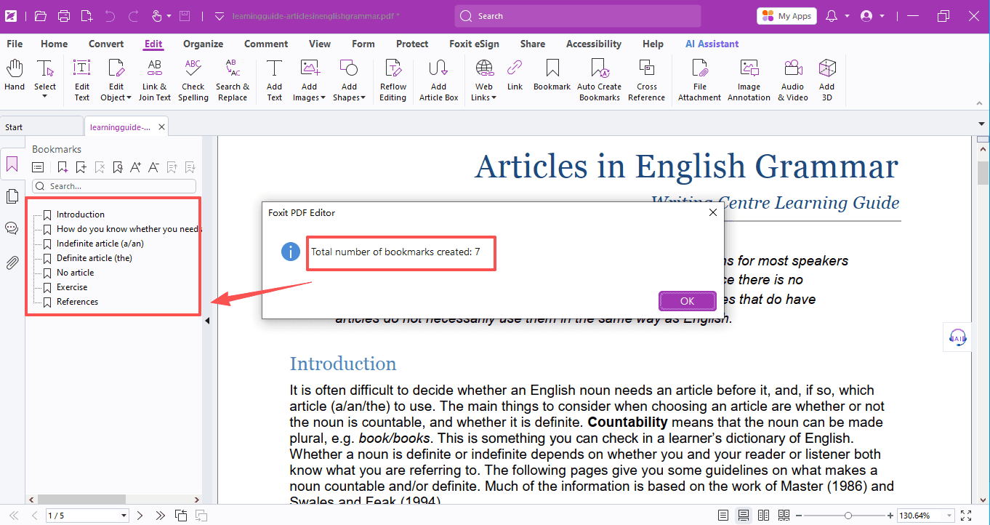The width and height of the screenshot is (990, 525).
Task: Click OK in the dialog
Action: pyautogui.click(x=687, y=301)
